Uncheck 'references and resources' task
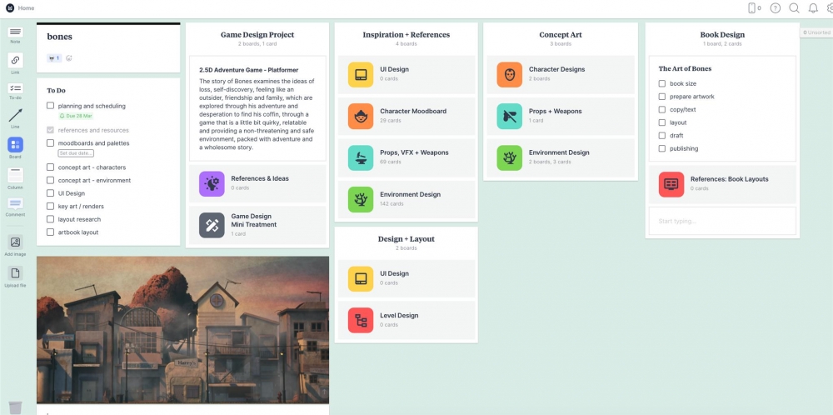Viewport: 833px width, 415px height. tap(51, 130)
